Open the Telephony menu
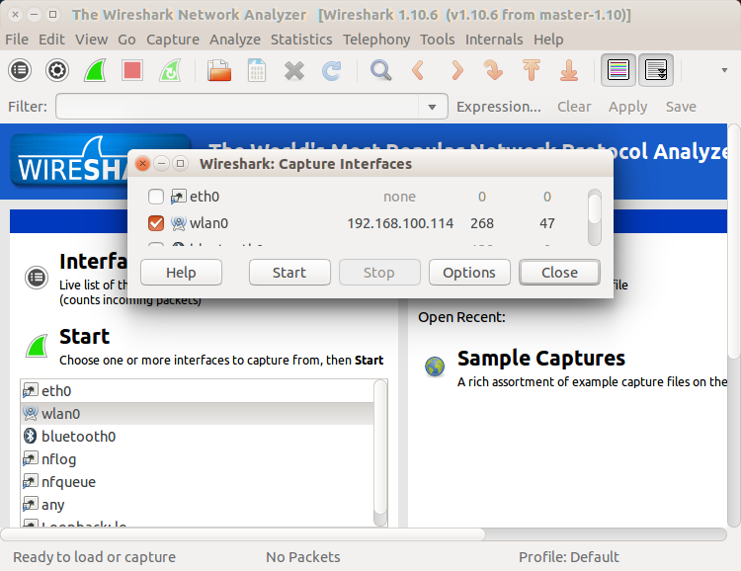Viewport: 741px width, 571px height. pos(376,40)
